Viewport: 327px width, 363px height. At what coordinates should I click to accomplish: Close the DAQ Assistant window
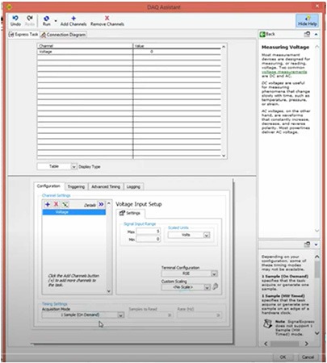(317, 6)
